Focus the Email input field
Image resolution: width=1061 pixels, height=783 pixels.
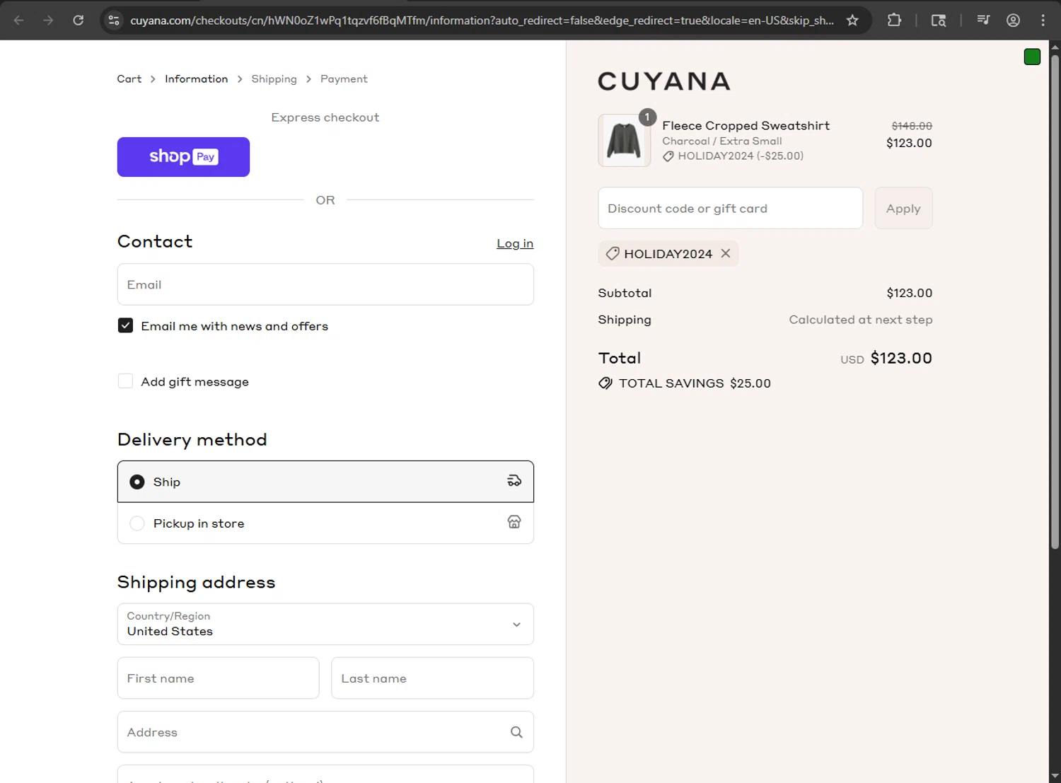325,284
